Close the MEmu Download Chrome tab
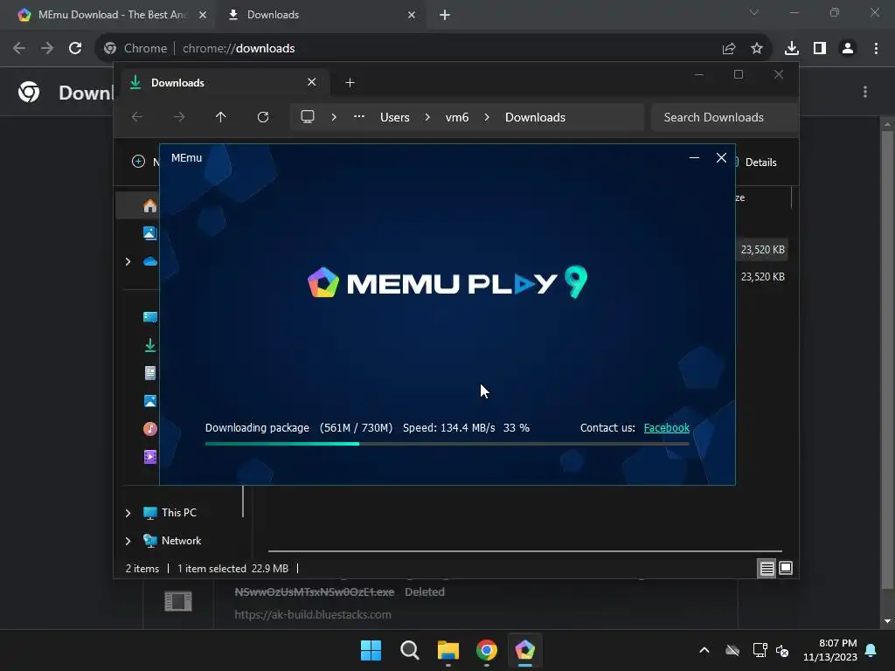Screen dimensions: 895x671 [203, 15]
